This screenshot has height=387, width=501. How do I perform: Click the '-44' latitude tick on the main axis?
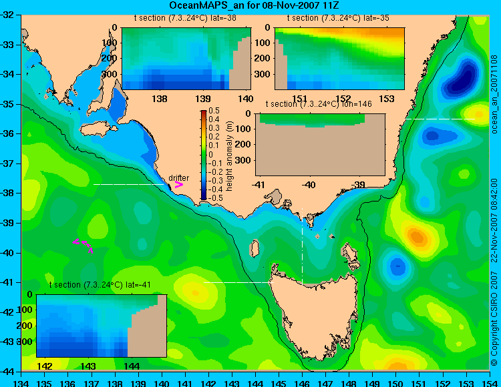tap(7, 372)
